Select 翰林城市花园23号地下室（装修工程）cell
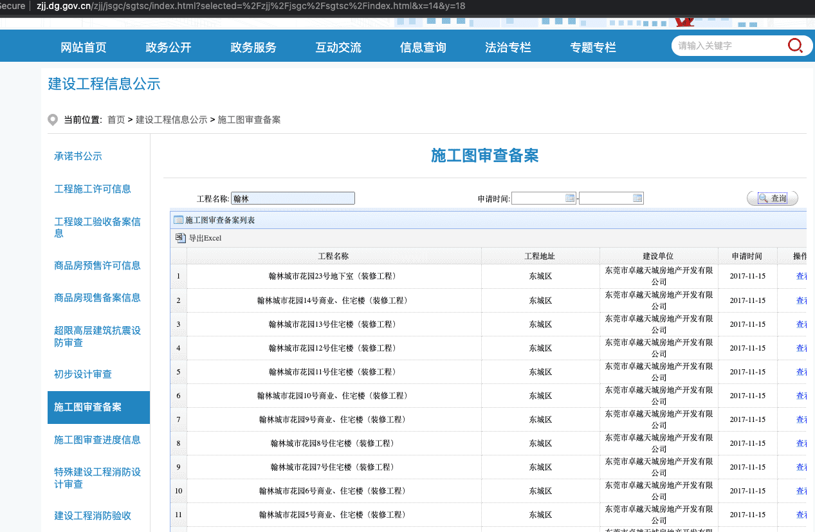815x532 pixels. point(333,277)
